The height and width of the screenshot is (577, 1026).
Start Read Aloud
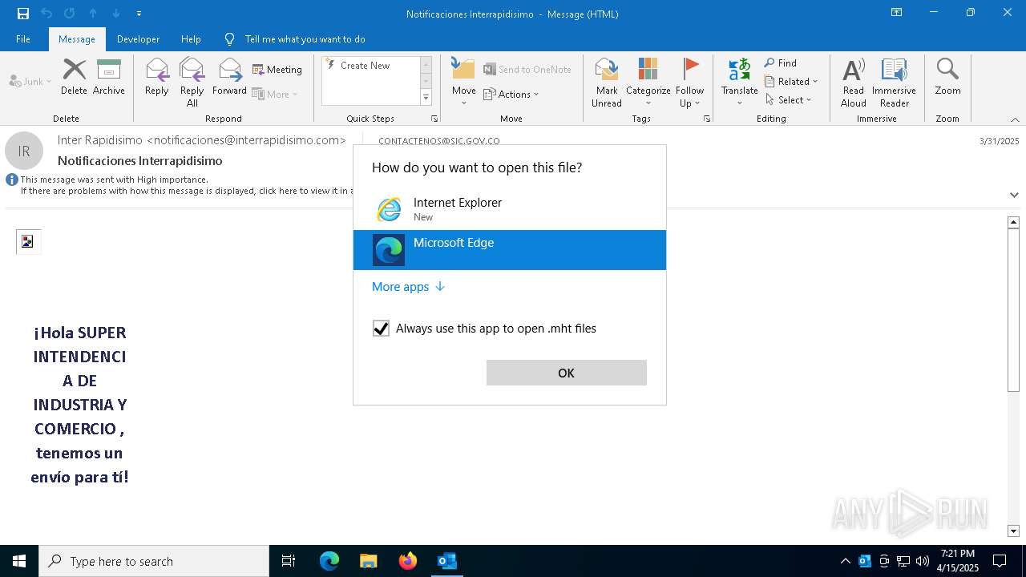pos(854,83)
